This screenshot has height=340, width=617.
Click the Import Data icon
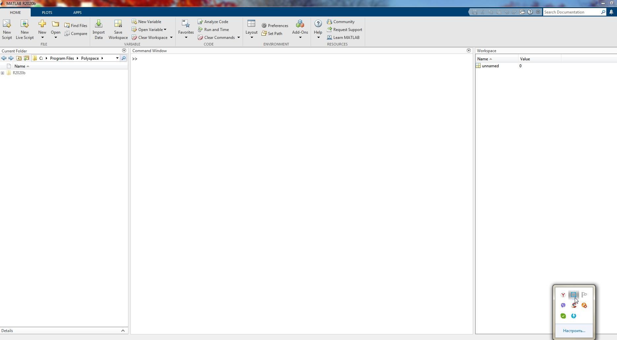(98, 24)
